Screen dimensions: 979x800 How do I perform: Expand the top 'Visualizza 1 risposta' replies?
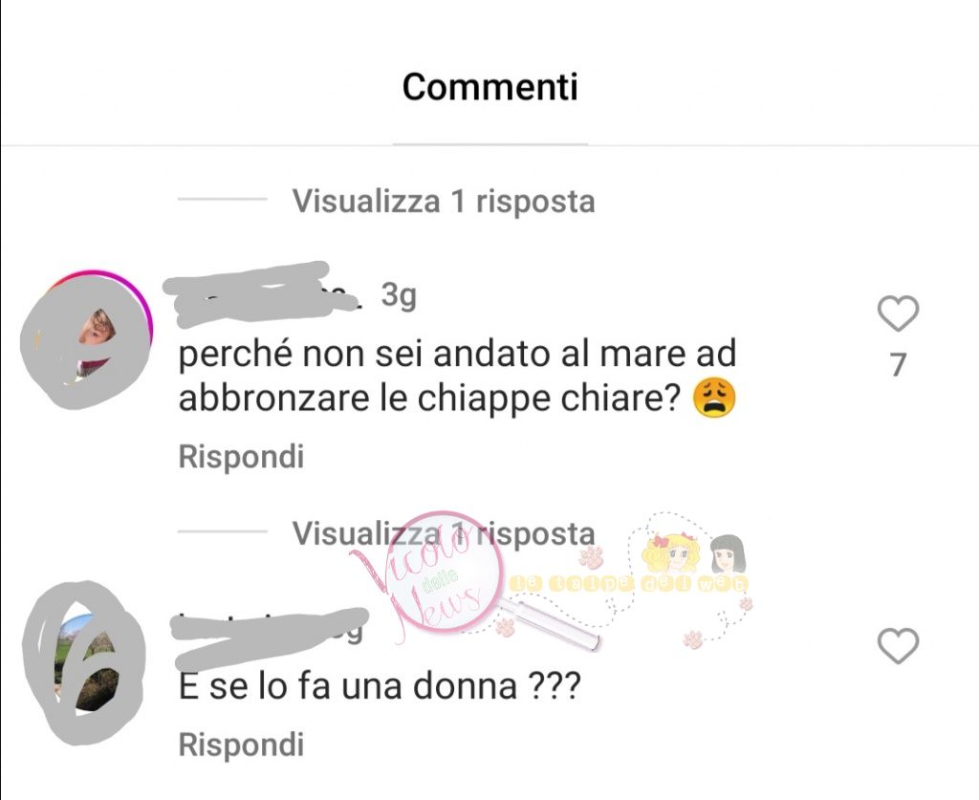click(444, 201)
